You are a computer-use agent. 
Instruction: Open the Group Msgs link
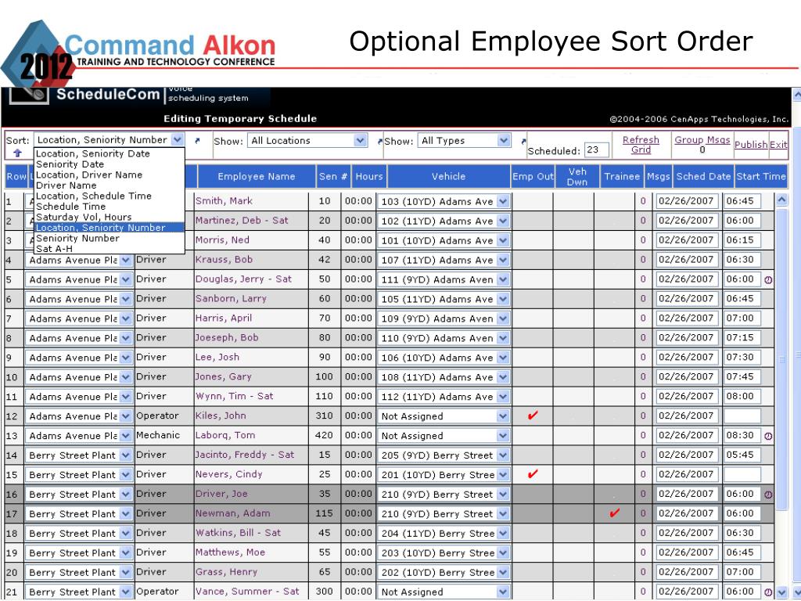702,139
